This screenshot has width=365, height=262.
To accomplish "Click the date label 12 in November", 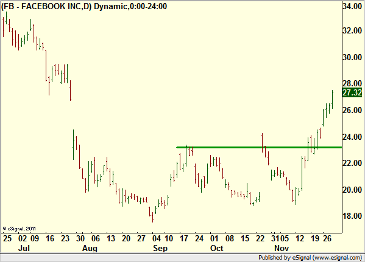I will point(300,238).
